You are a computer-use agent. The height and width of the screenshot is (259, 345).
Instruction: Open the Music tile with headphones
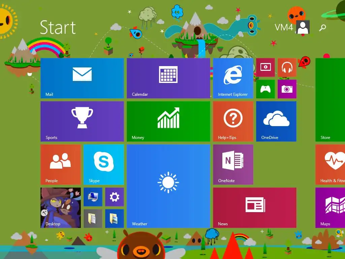click(x=287, y=67)
